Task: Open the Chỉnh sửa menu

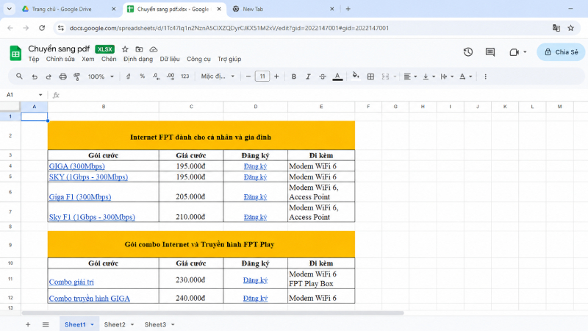Action: click(x=60, y=60)
